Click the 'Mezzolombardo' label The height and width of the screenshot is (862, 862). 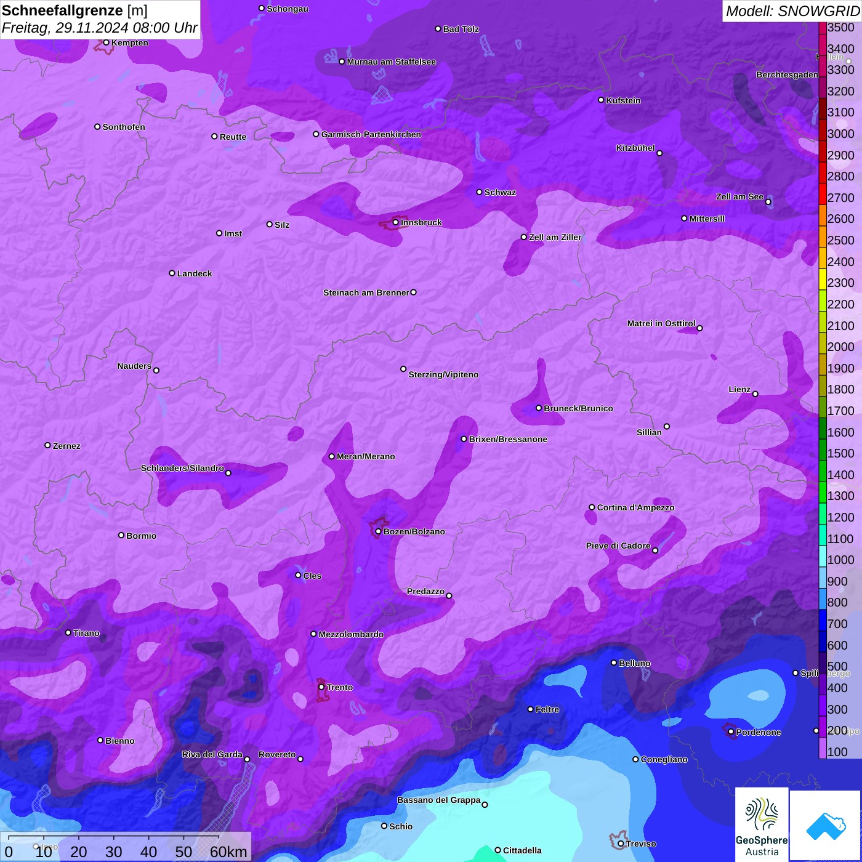tap(351, 634)
